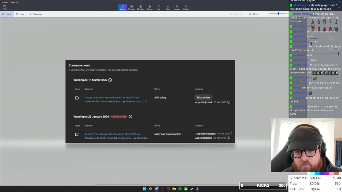The image size is (342, 192).
Task: Click the greyed Mixed reality button
Action: [237, 14]
